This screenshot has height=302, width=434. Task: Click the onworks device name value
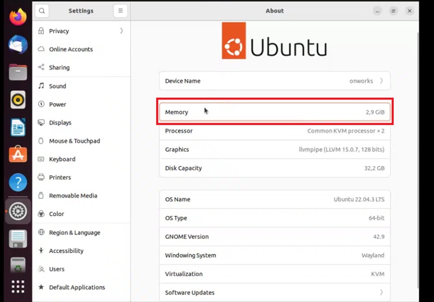(361, 81)
